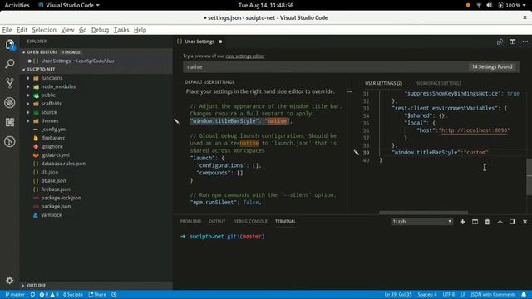Viewport: 532px width, 299px height.
Task: Click Activities in the top bar
Action: [x=17, y=5]
